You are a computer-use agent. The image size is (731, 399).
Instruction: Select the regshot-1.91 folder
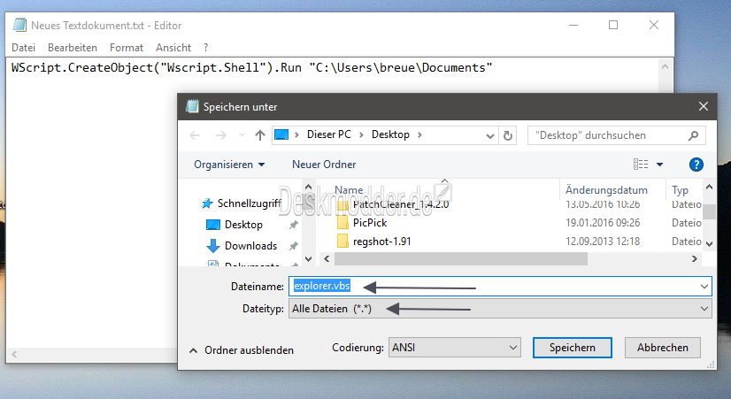click(381, 242)
